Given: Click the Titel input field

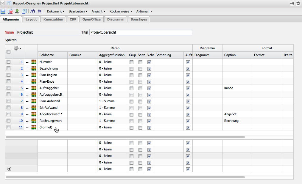Looking at the screenshot, I should coord(141,32).
